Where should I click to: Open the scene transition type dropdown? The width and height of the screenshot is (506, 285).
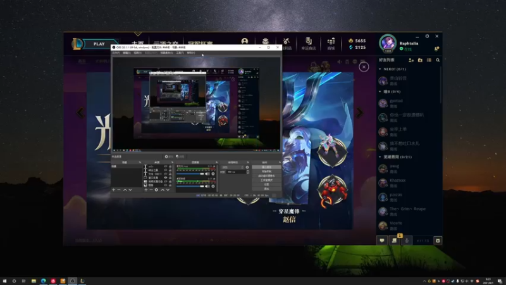coord(233,167)
